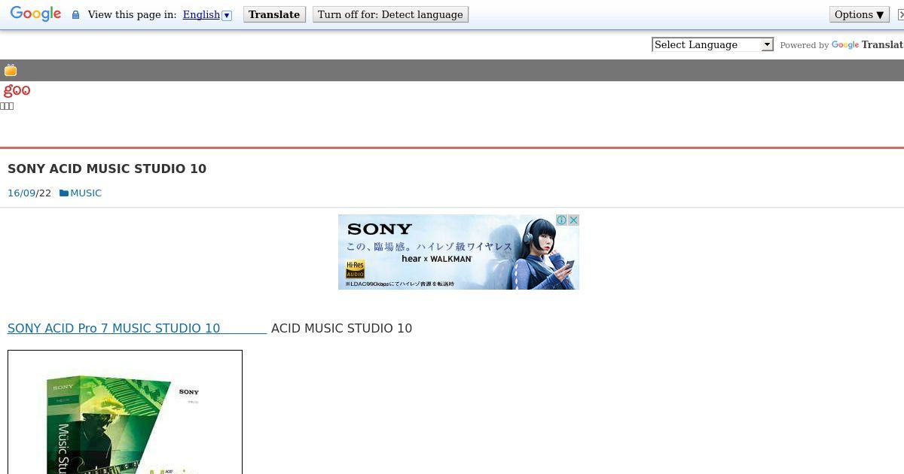Click the blue lock icon beside Google logo
This screenshot has width=904, height=474.
75,15
